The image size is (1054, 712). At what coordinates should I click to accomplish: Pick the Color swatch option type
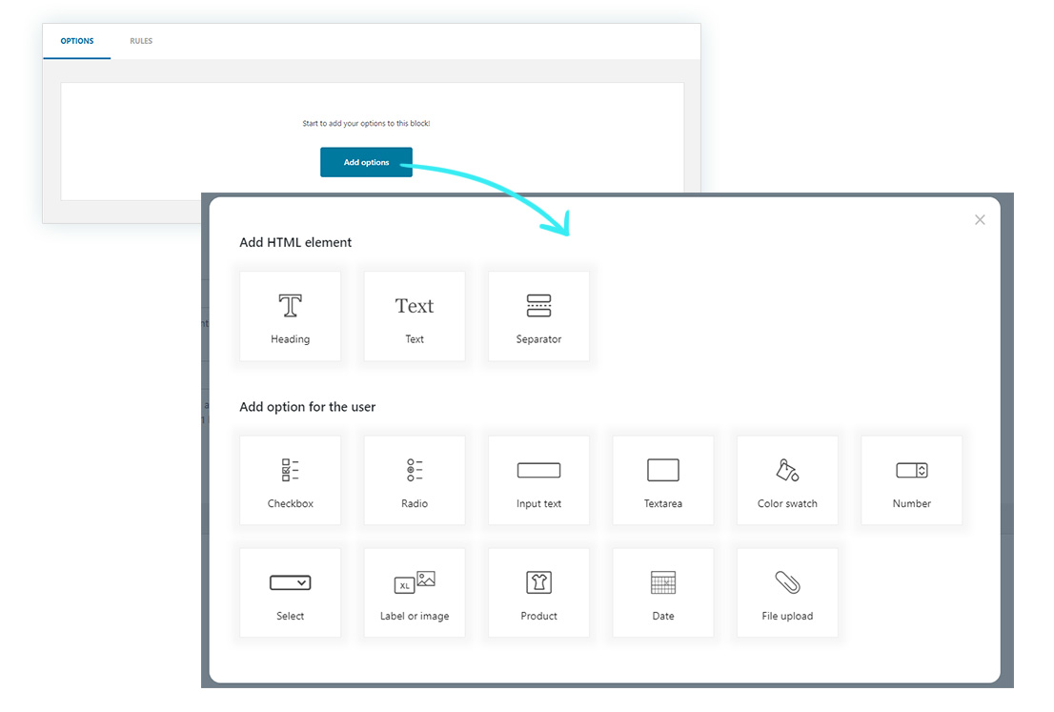coord(787,479)
